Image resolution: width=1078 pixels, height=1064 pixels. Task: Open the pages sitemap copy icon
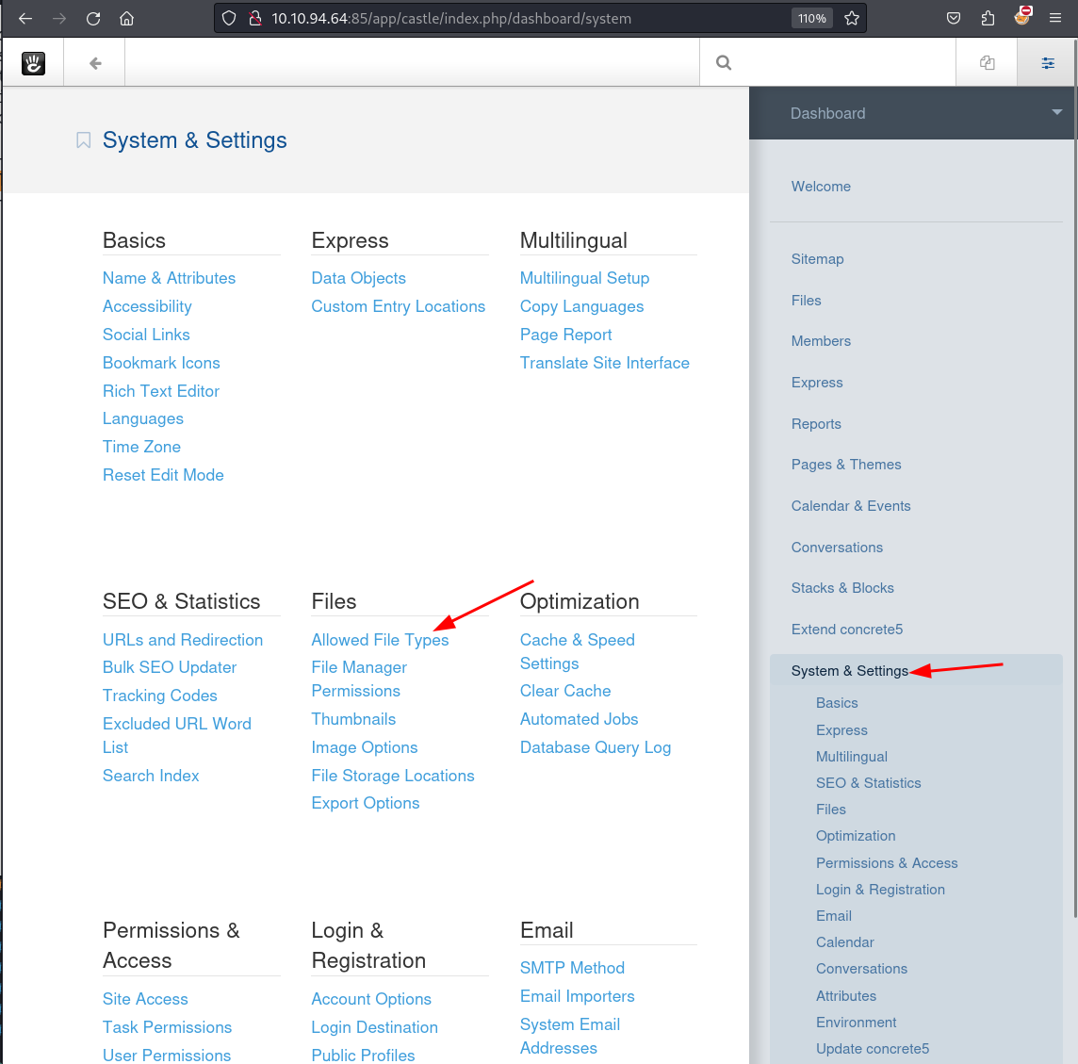coord(987,63)
